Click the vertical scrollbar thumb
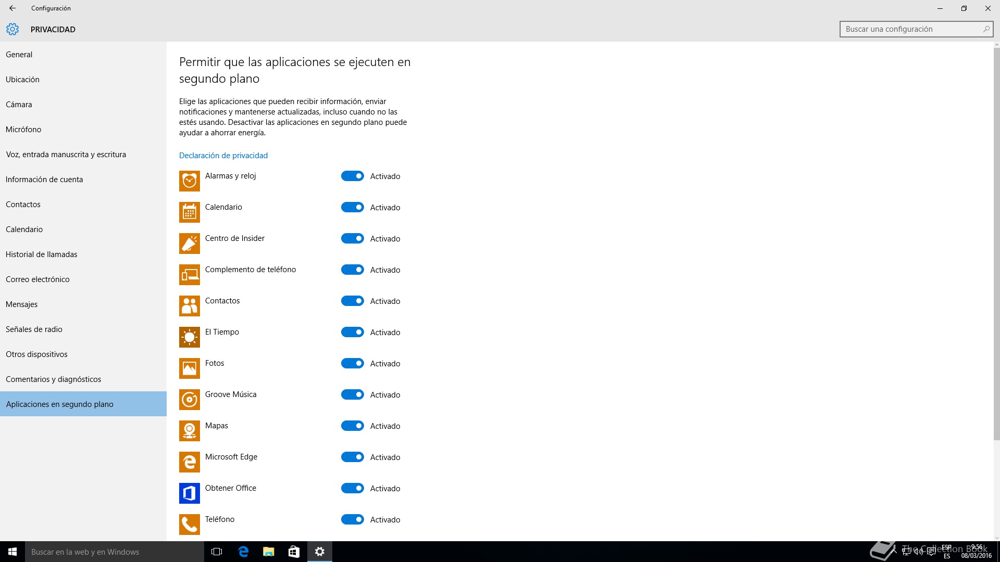 pos(996,245)
